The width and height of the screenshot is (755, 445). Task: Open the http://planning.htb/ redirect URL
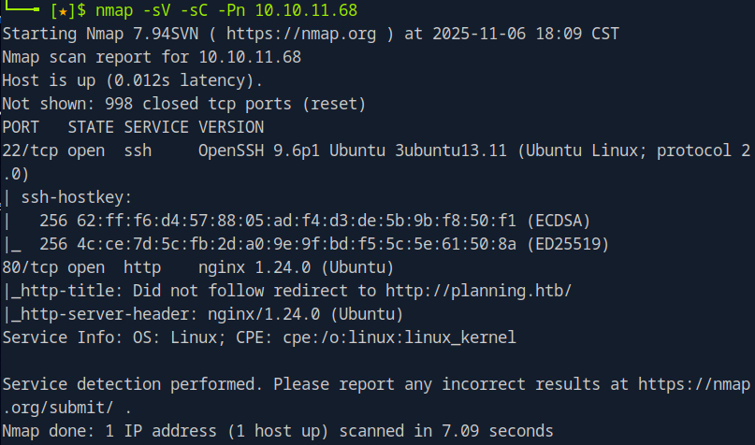(495, 291)
